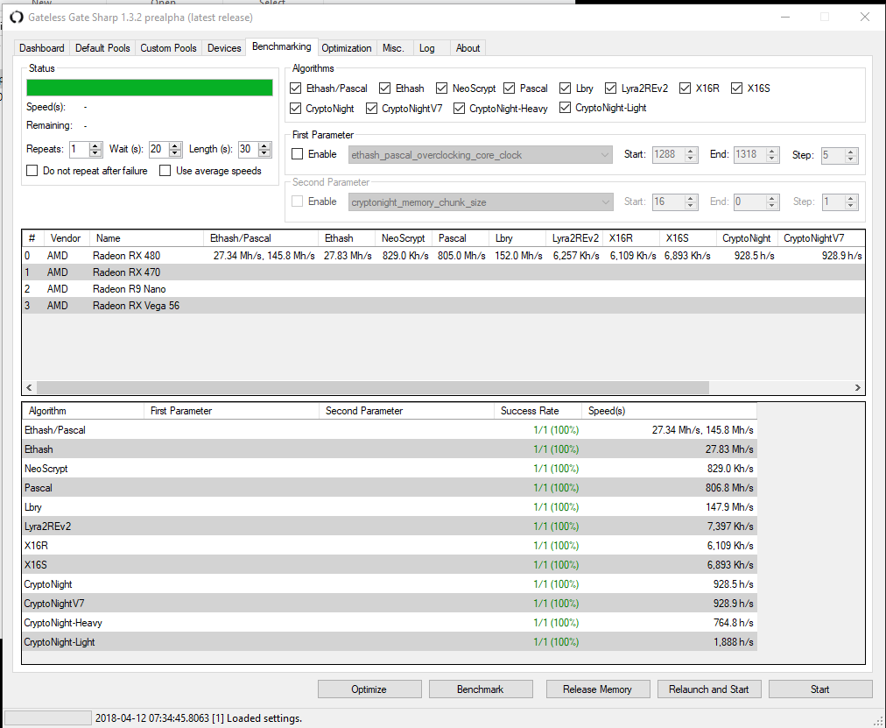The image size is (886, 728).
Task: Click the Lbry 147.9 Mh/s result speed
Action: click(729, 507)
